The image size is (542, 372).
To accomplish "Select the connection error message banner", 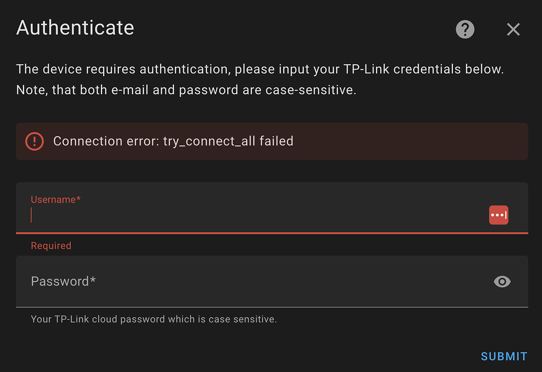I will tap(272, 141).
